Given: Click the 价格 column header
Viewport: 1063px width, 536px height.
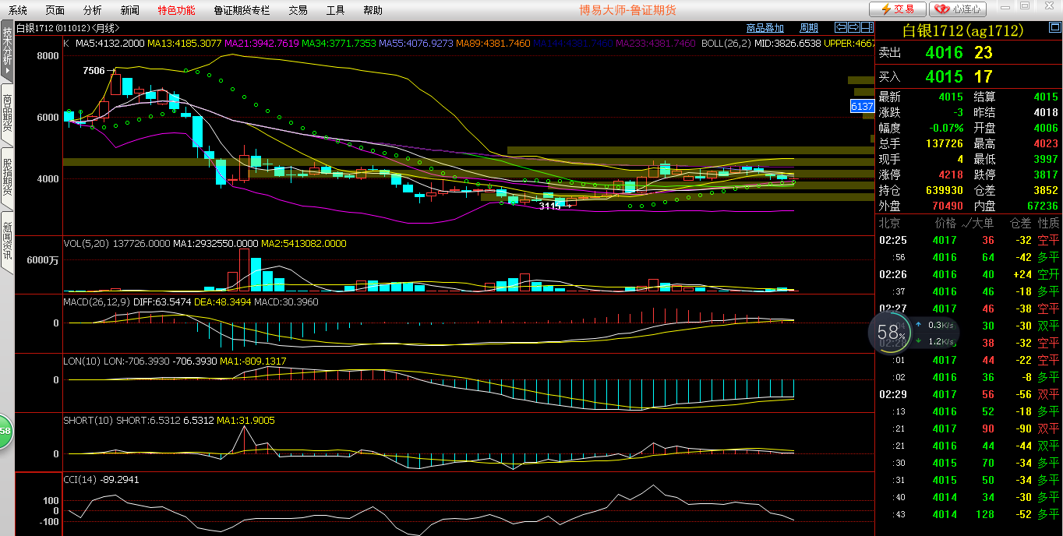Looking at the screenshot, I should [945, 224].
